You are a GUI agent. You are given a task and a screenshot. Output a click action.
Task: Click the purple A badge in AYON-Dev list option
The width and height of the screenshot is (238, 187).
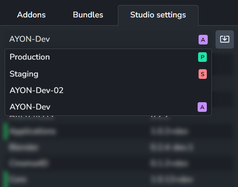[x=202, y=107]
